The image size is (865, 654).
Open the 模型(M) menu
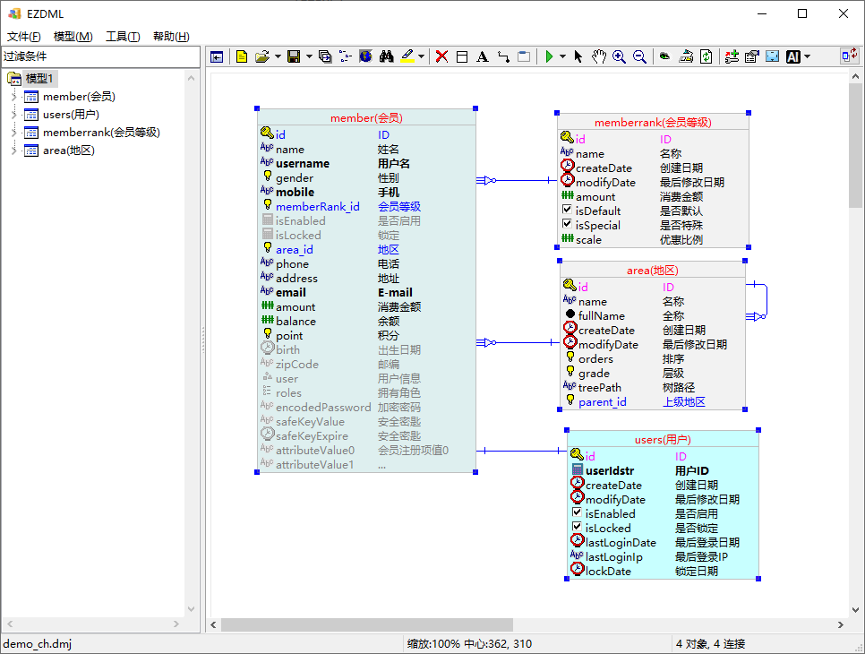pyautogui.click(x=73, y=37)
